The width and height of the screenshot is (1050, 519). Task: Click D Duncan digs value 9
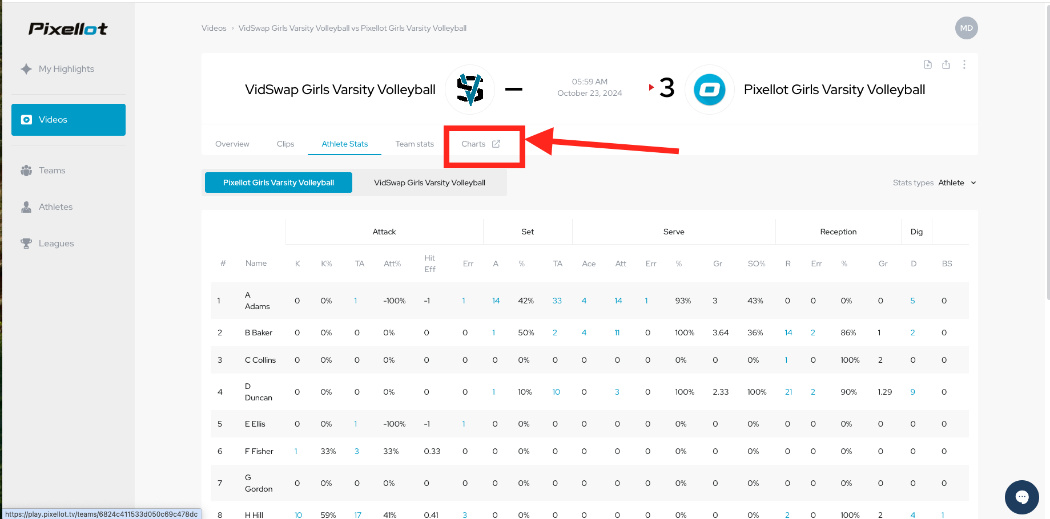912,392
